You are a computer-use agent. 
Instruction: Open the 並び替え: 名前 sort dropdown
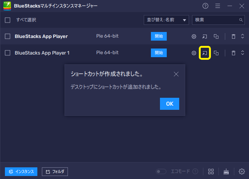click(166, 20)
